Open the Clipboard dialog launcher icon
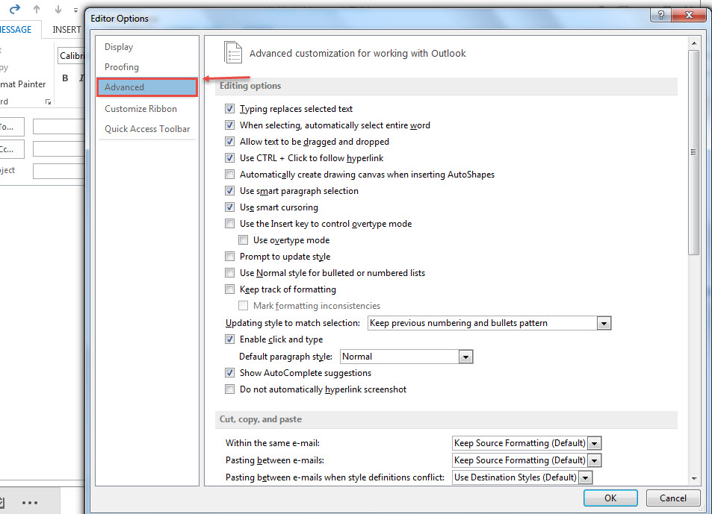The image size is (712, 514). (x=48, y=101)
